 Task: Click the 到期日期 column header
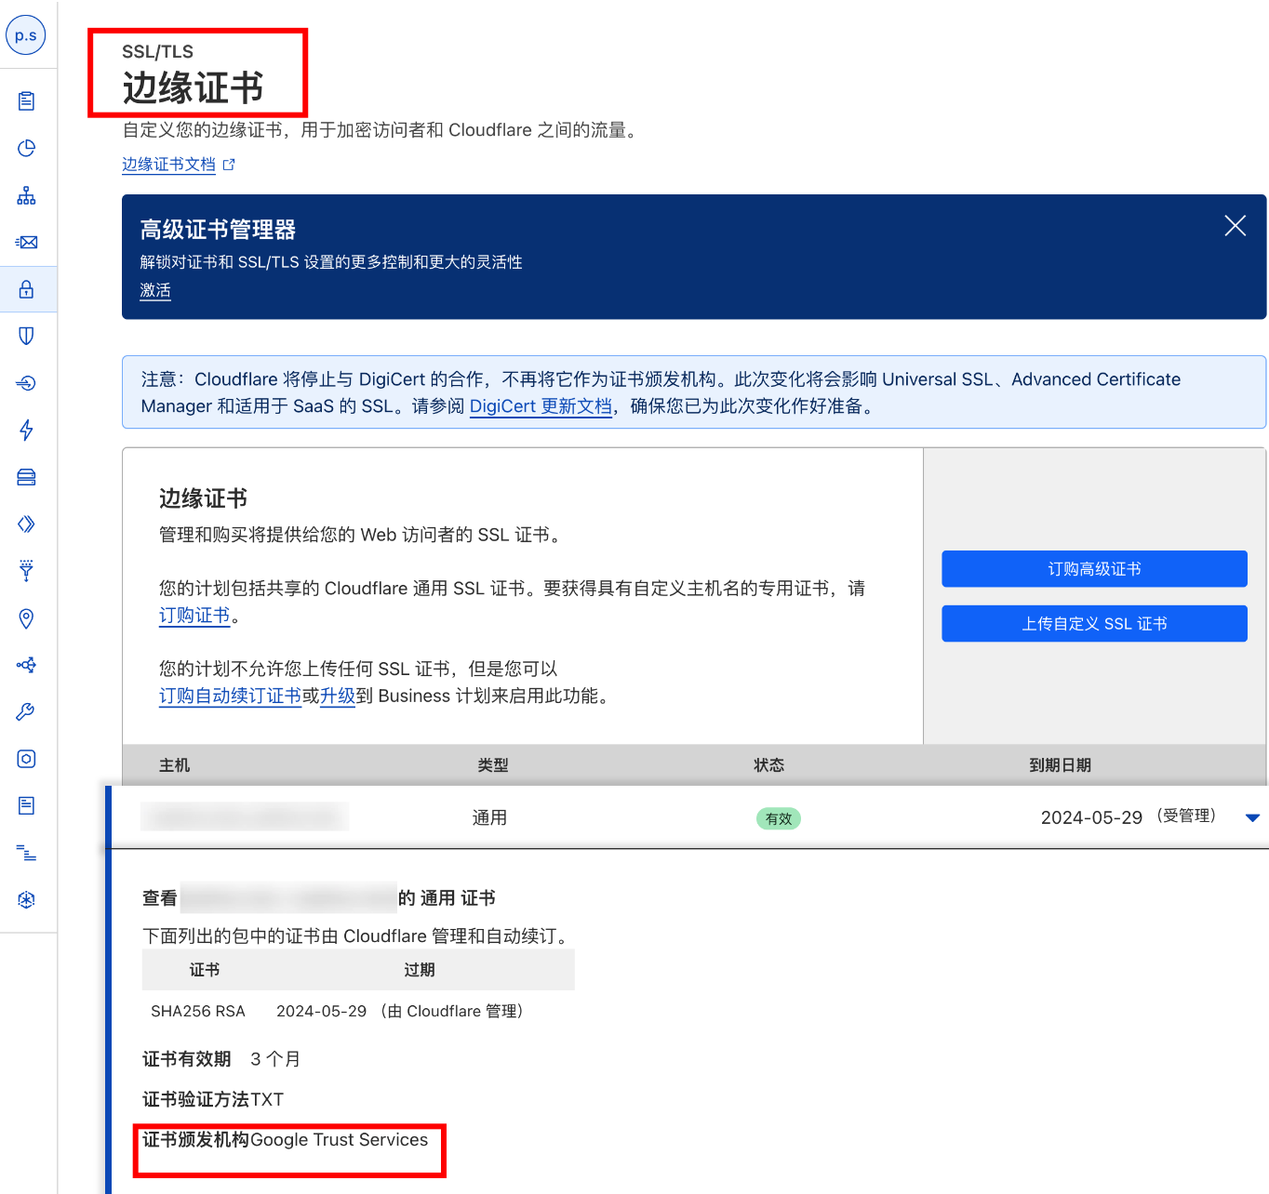tap(1060, 765)
